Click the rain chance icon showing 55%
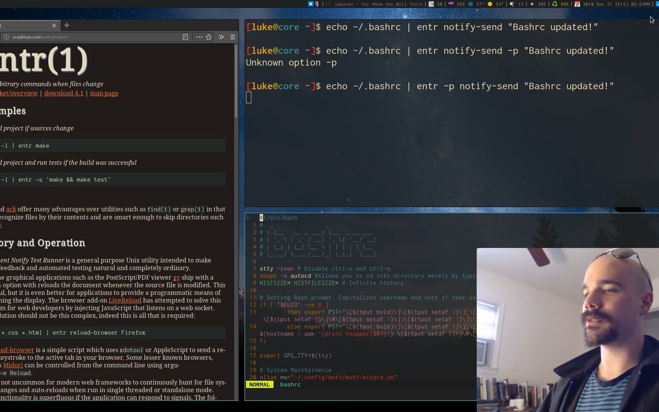 pos(451,4)
